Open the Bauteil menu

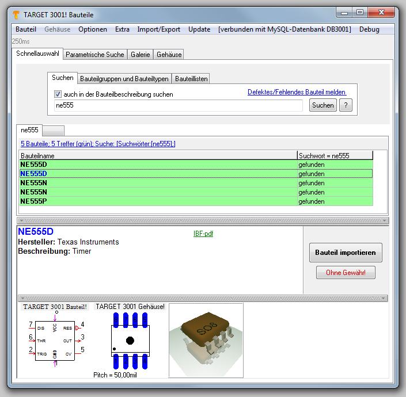click(26, 29)
